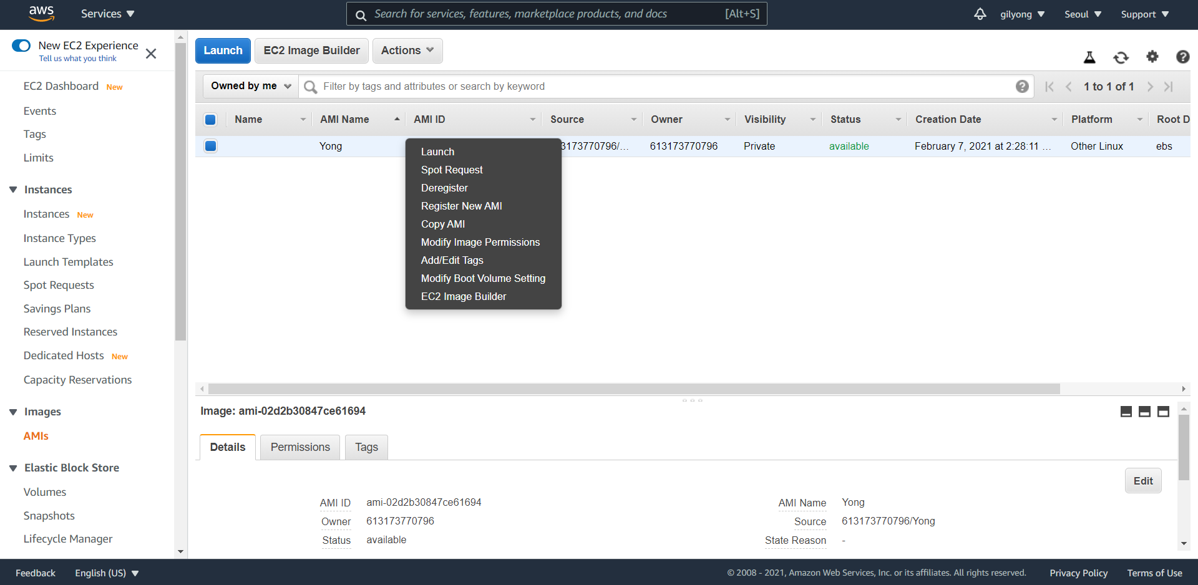Open the Owned by me filter dropdown
The width and height of the screenshot is (1198, 585).
(x=251, y=86)
